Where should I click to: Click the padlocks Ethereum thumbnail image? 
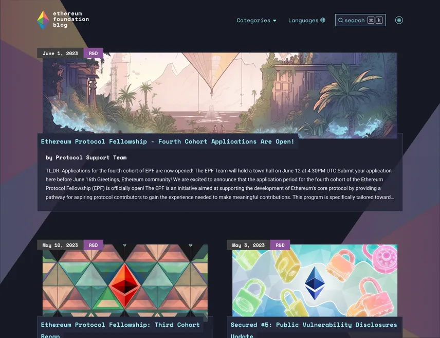pos(315,280)
